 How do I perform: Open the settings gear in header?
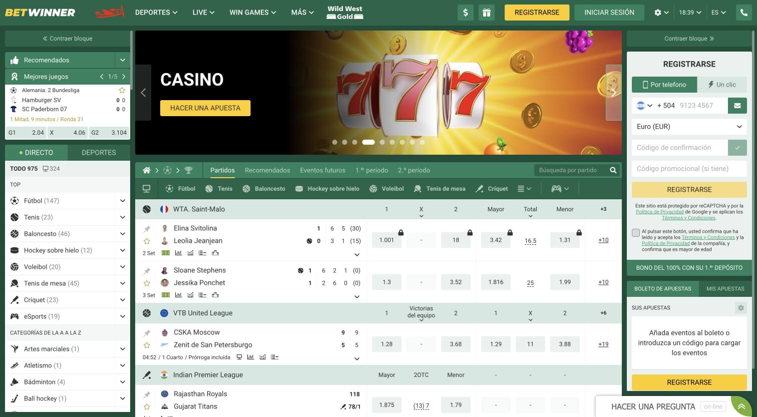click(658, 13)
